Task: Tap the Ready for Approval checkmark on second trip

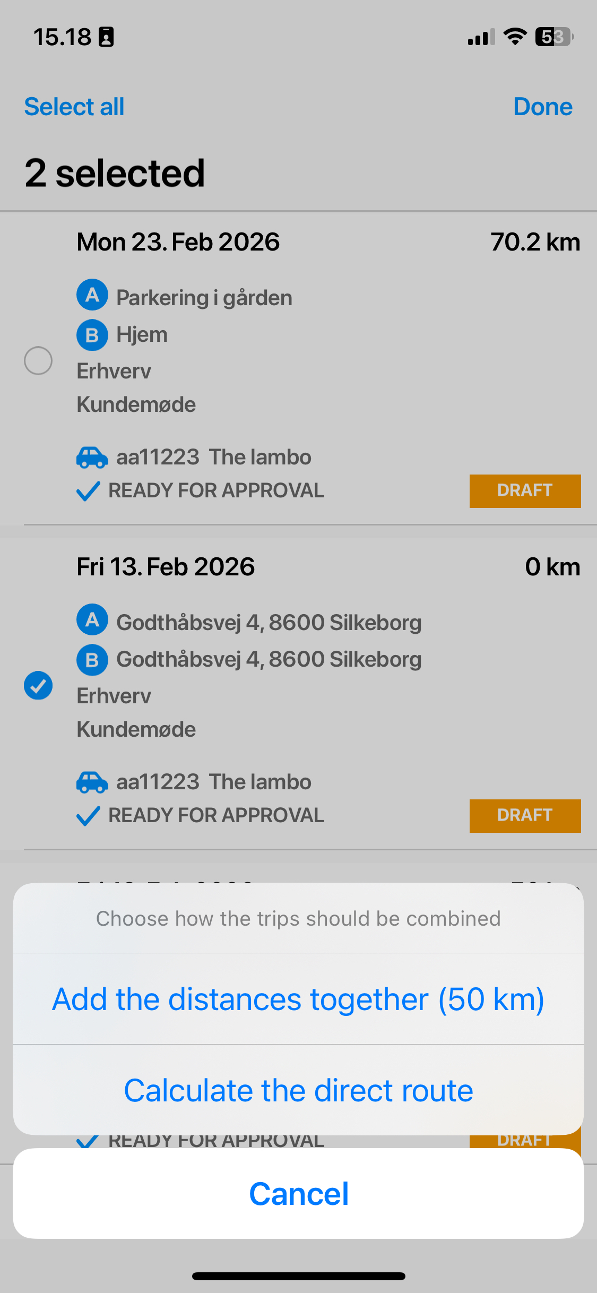Action: 88,816
